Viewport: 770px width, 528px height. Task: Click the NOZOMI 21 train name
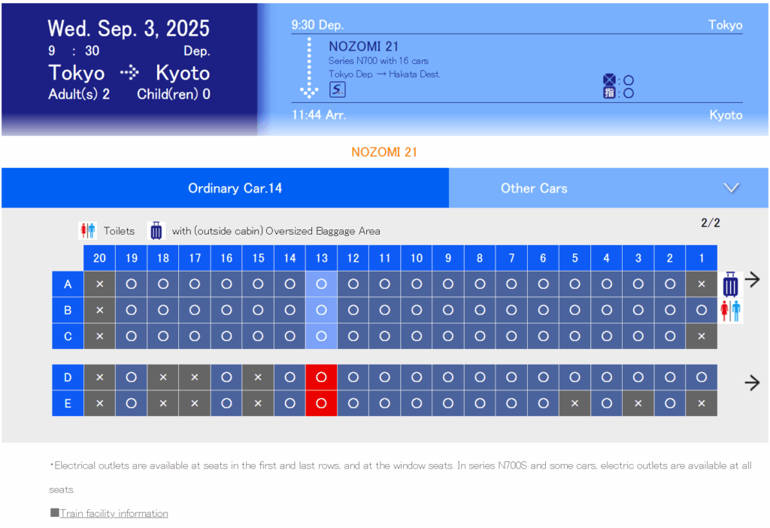point(363,47)
